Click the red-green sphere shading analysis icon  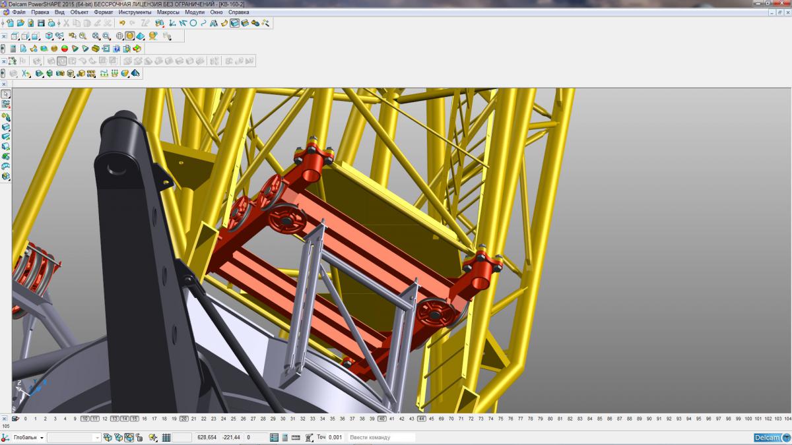coord(65,48)
